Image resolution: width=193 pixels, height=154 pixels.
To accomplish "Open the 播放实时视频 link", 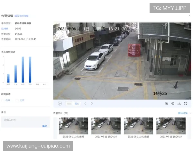I will point(22,16).
